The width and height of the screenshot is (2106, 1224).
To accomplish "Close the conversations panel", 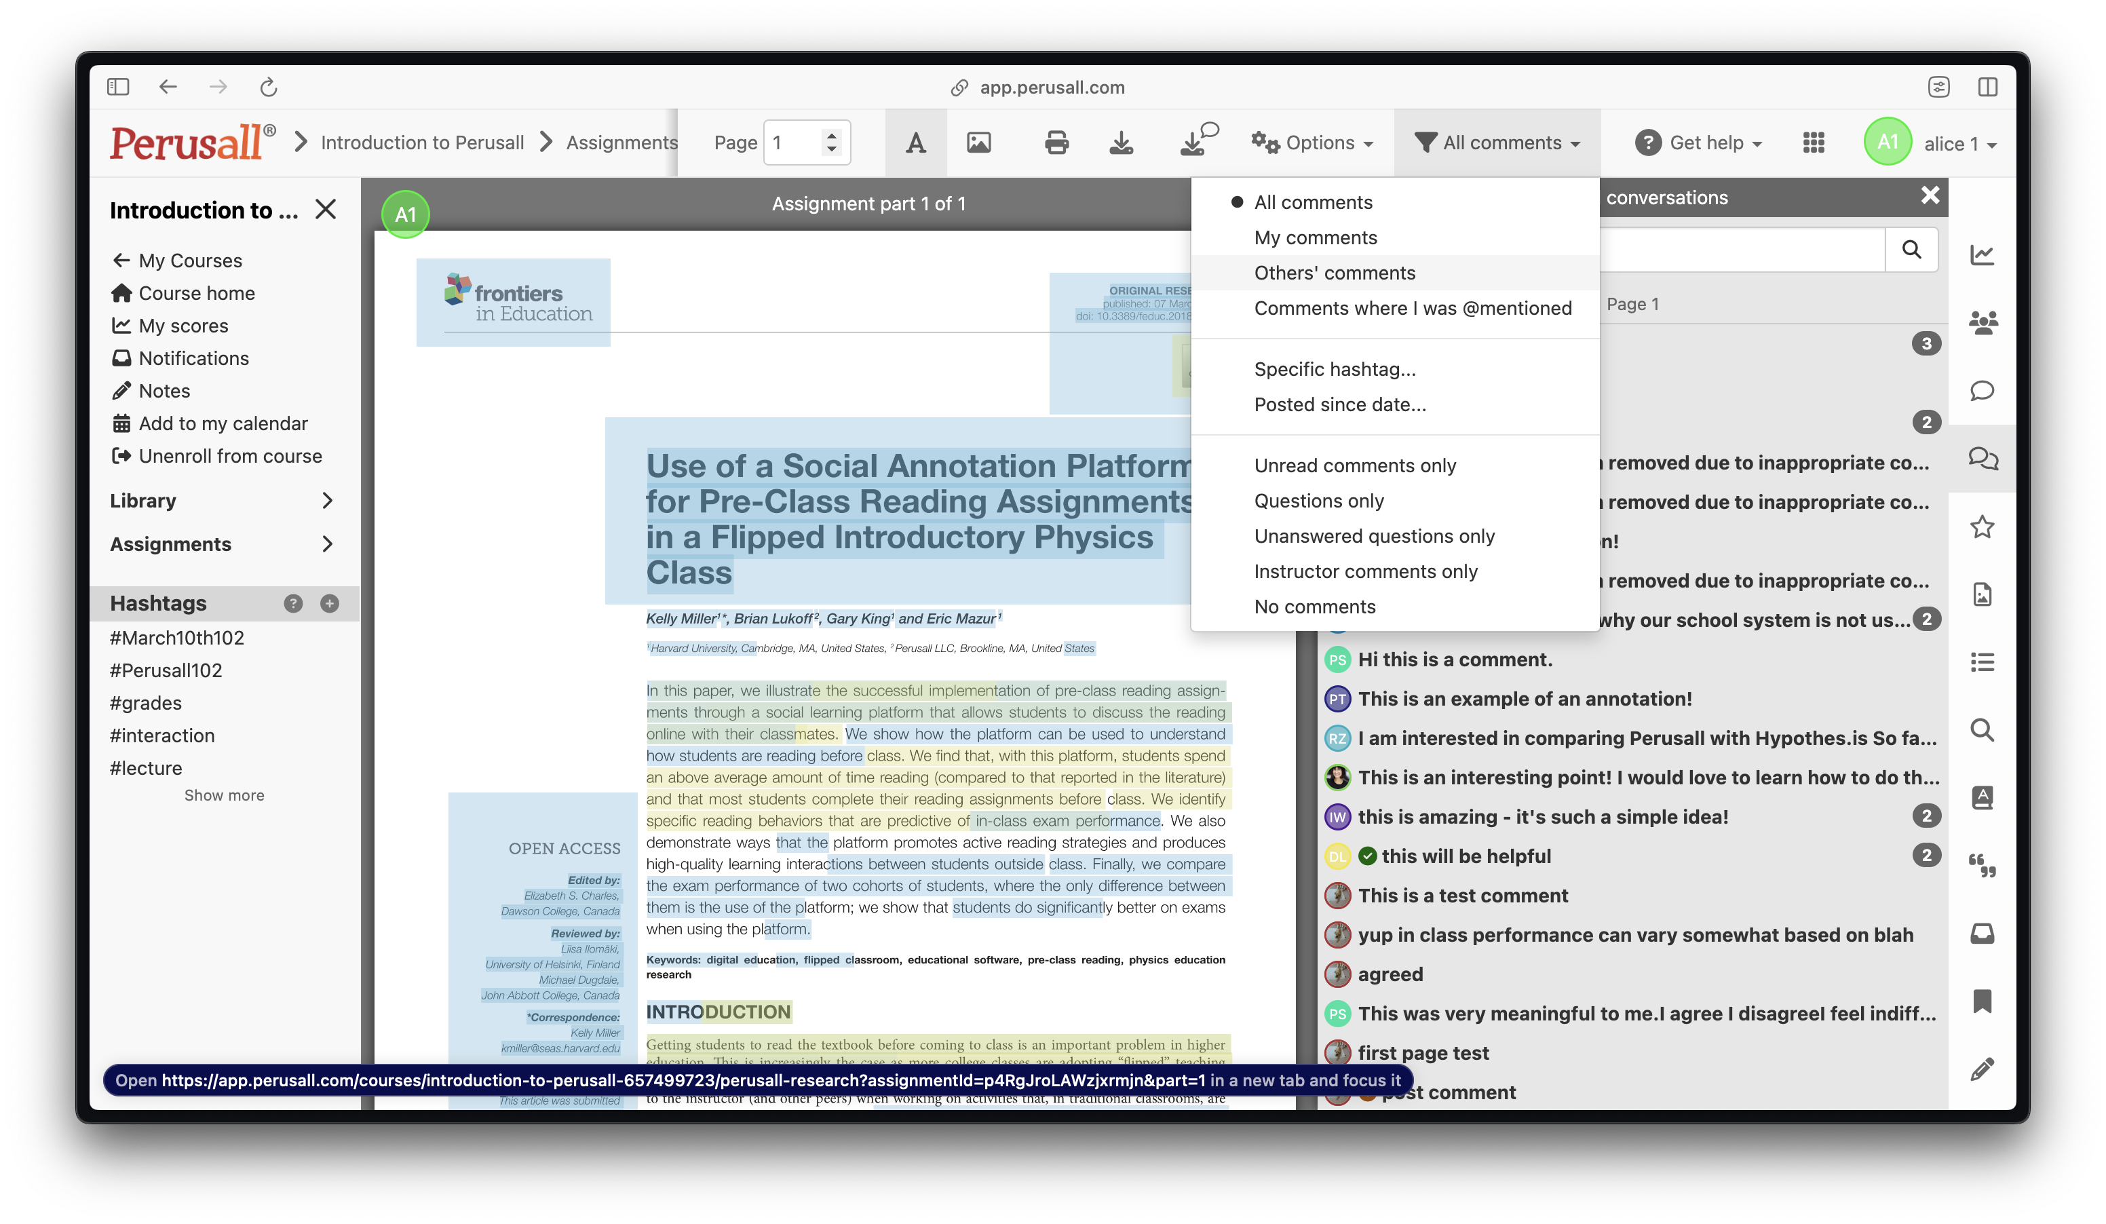I will tap(1930, 195).
